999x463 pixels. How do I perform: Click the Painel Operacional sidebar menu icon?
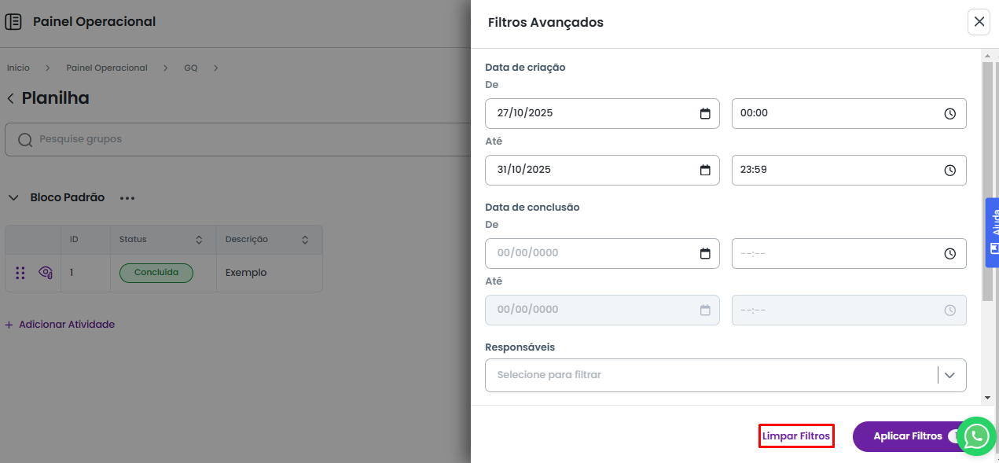pos(13,22)
